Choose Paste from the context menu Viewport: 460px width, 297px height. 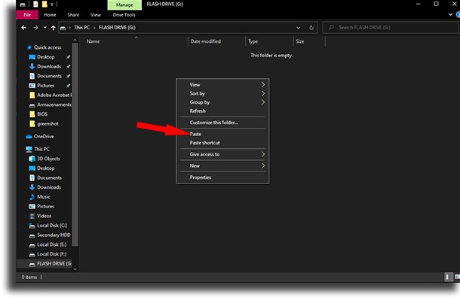pyautogui.click(x=222, y=134)
